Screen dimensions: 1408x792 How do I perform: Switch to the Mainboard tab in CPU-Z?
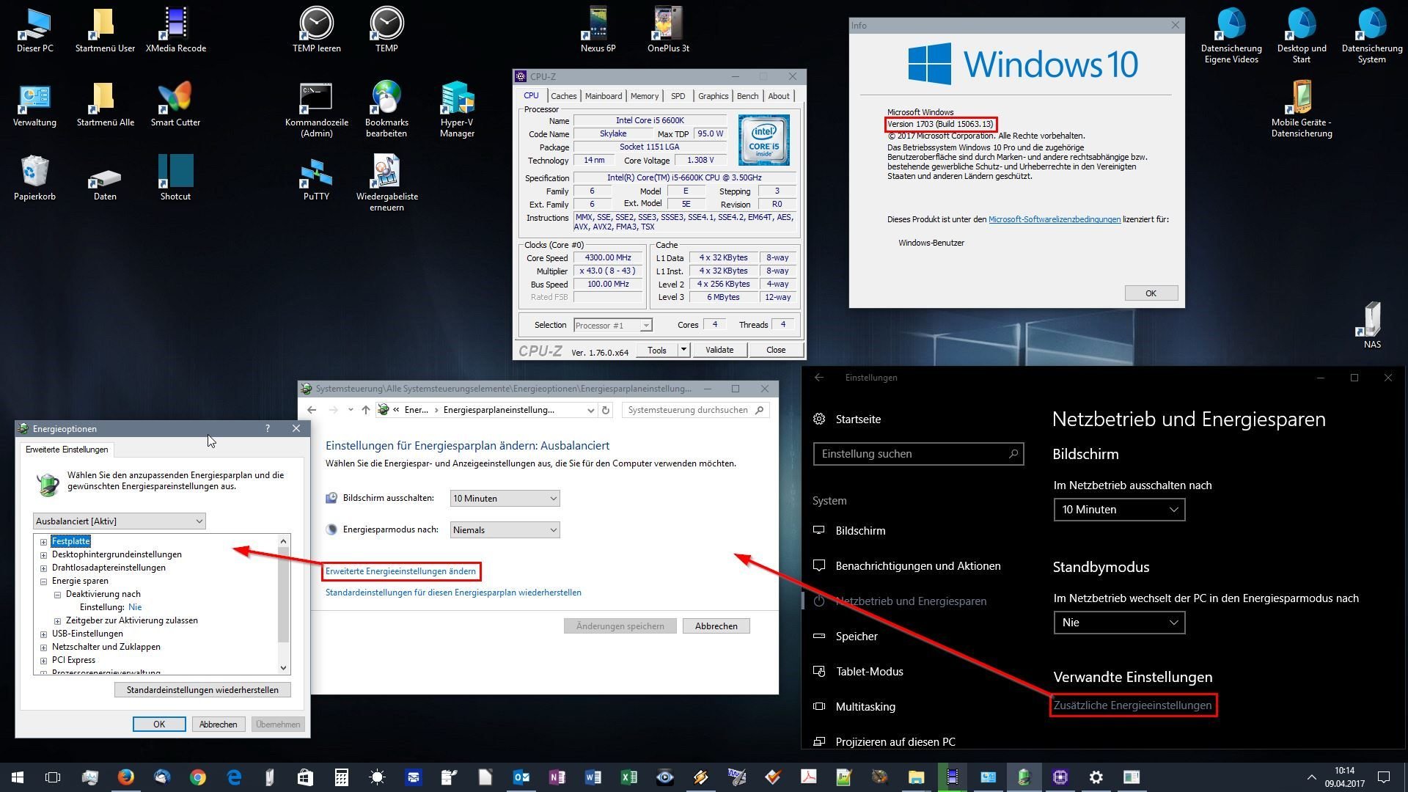(x=604, y=96)
